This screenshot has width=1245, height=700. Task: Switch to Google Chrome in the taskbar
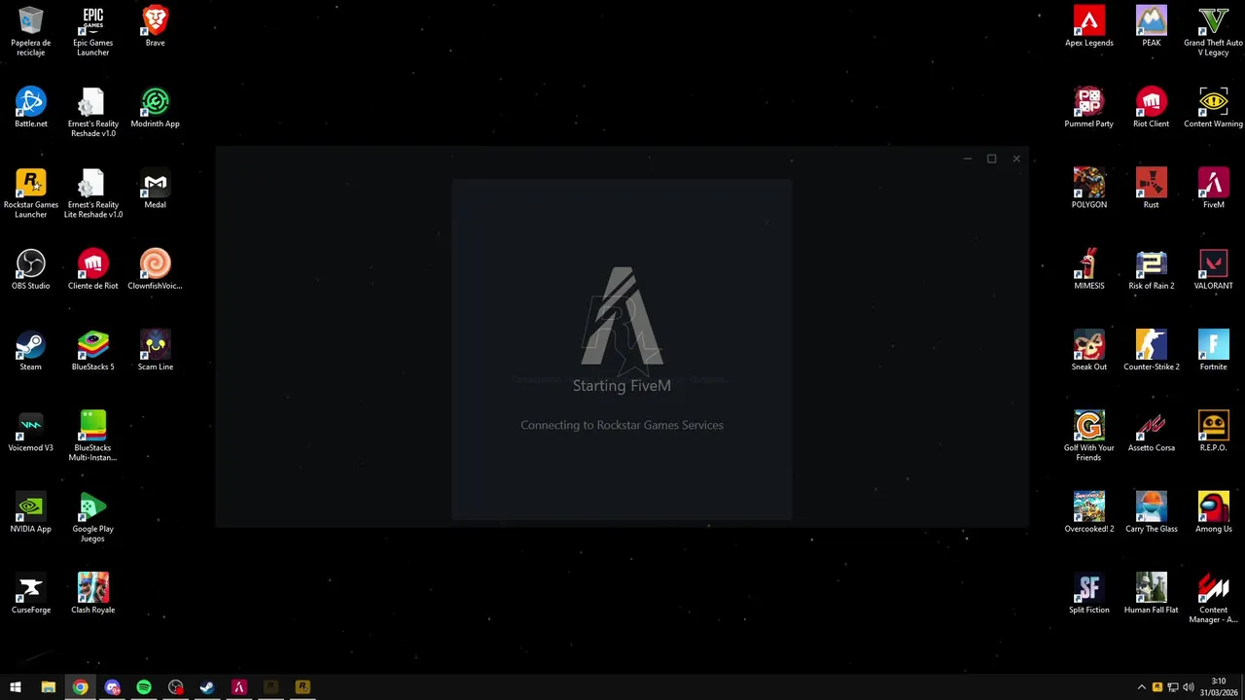click(x=80, y=687)
